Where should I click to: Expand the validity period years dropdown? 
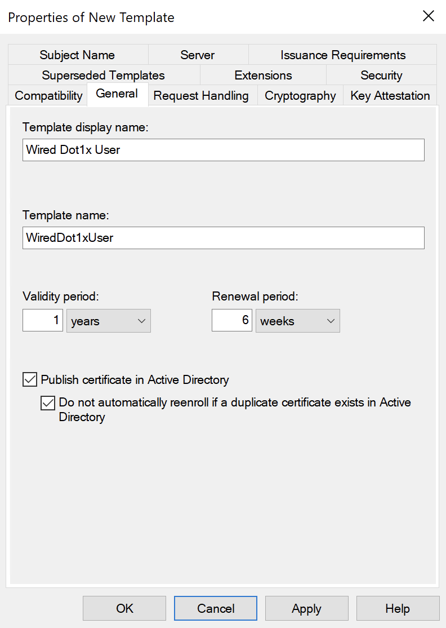click(x=109, y=321)
